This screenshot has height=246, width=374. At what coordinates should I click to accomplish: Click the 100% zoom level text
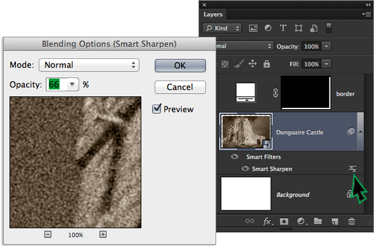pyautogui.click(x=75, y=235)
